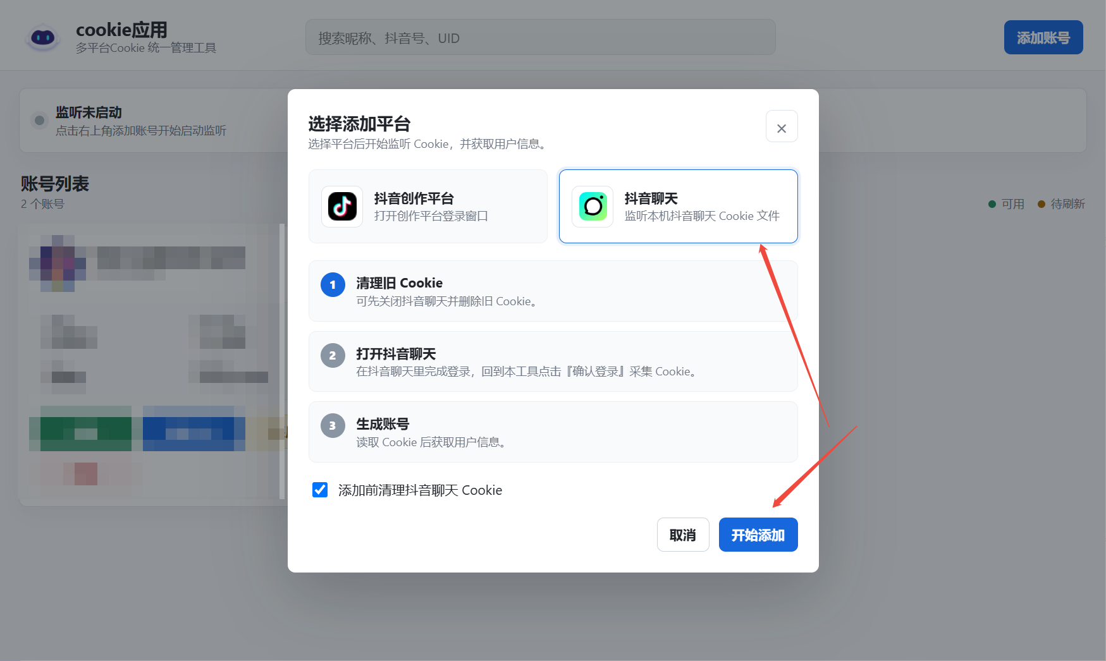Click step 1 circle for 清理旧 Cookie

(x=333, y=284)
